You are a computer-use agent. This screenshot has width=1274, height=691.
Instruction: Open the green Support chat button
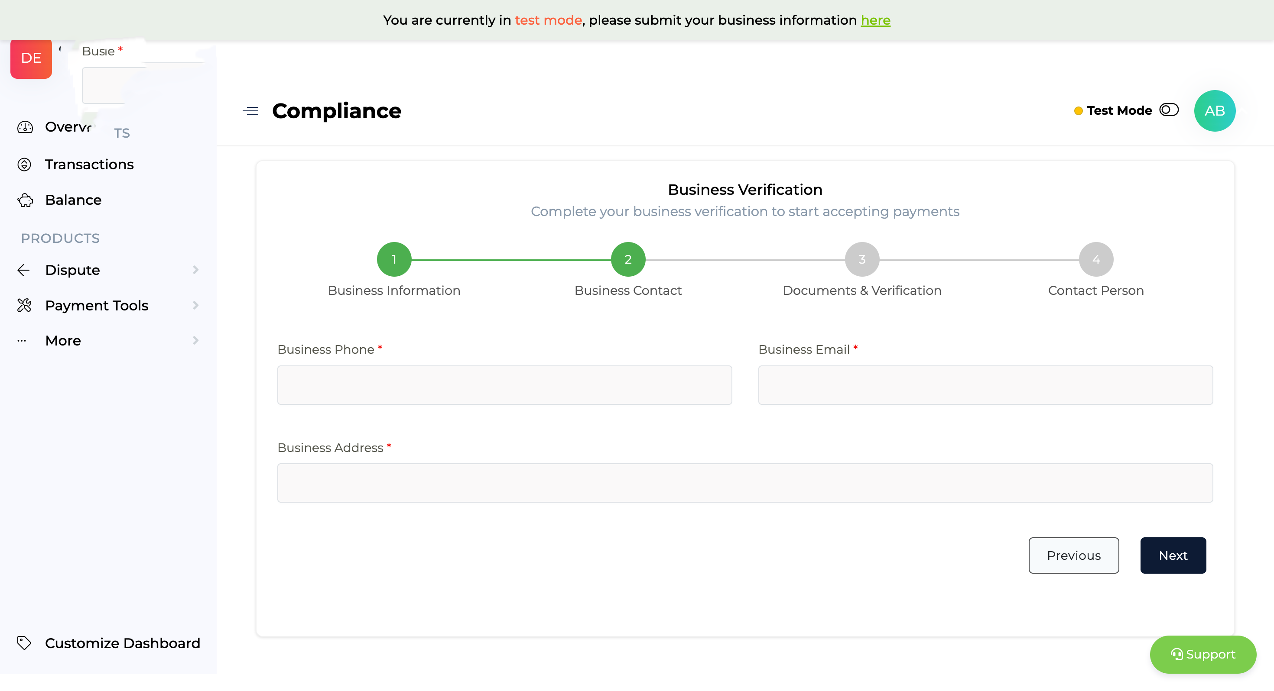[1202, 654]
